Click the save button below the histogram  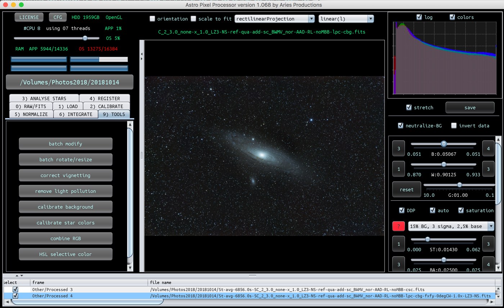(470, 108)
